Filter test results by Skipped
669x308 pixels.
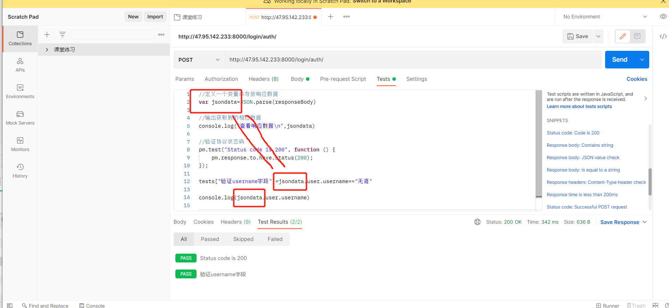coord(243,239)
